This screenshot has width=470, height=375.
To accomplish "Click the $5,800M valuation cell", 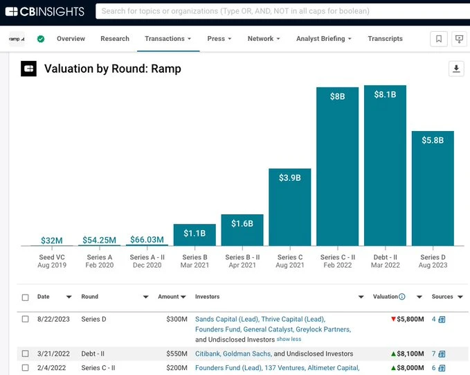I will pos(408,319).
